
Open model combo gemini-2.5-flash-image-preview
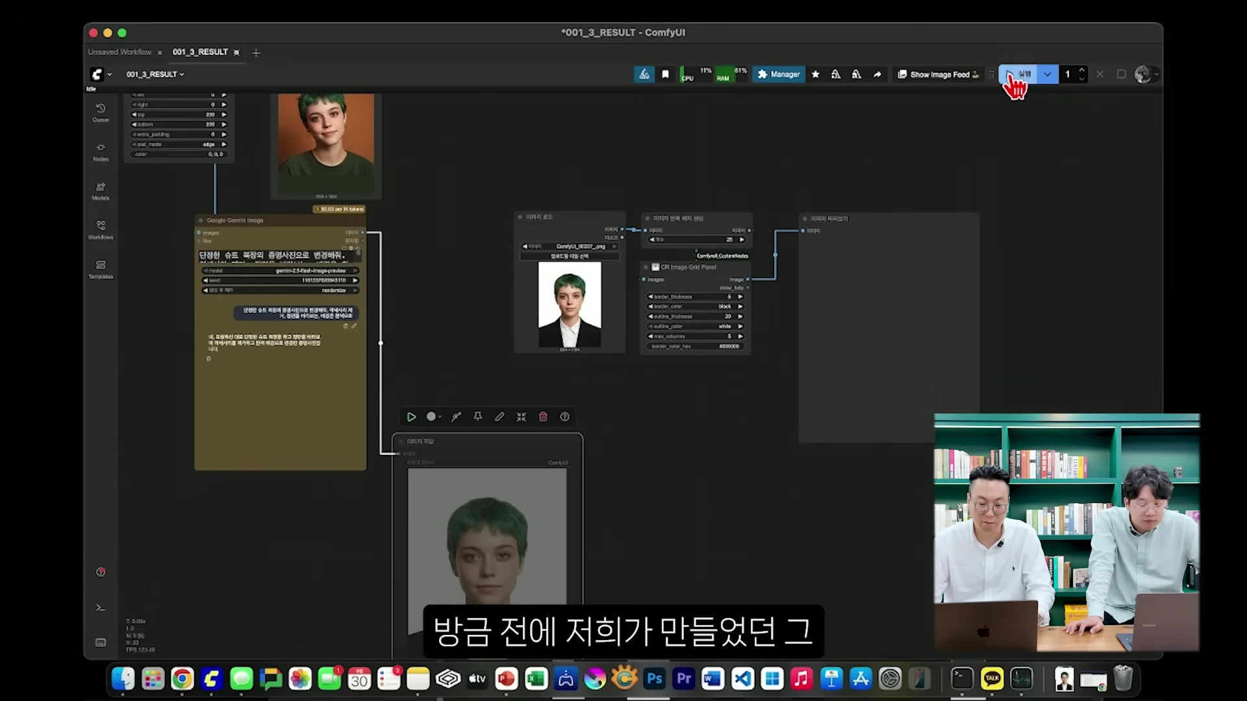[281, 271]
